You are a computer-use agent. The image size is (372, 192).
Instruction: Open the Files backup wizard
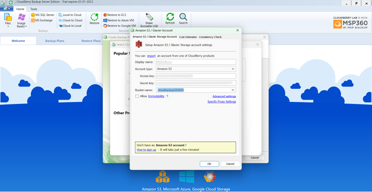coord(8,19)
